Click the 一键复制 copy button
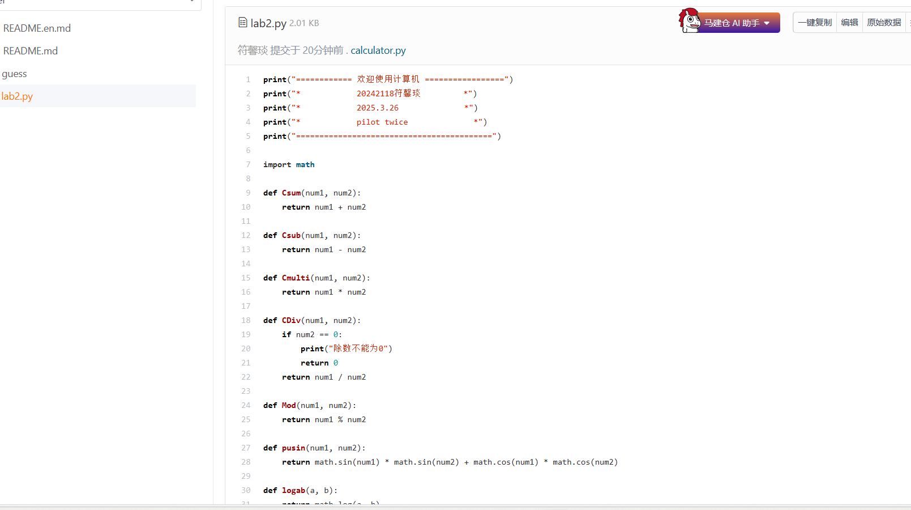The image size is (911, 510). click(x=815, y=23)
